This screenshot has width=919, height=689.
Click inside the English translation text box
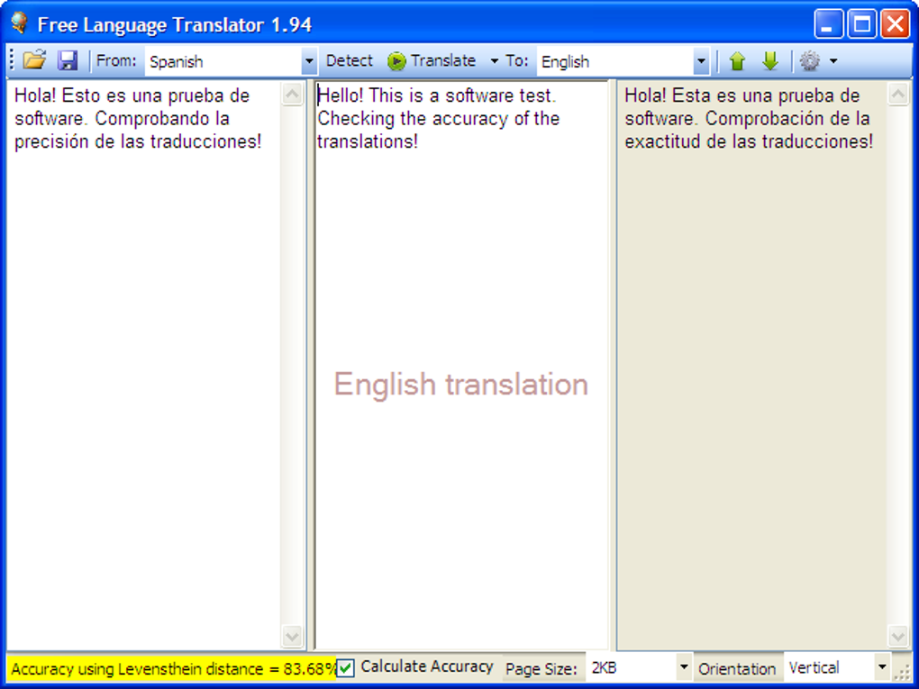pyautogui.click(x=462, y=366)
